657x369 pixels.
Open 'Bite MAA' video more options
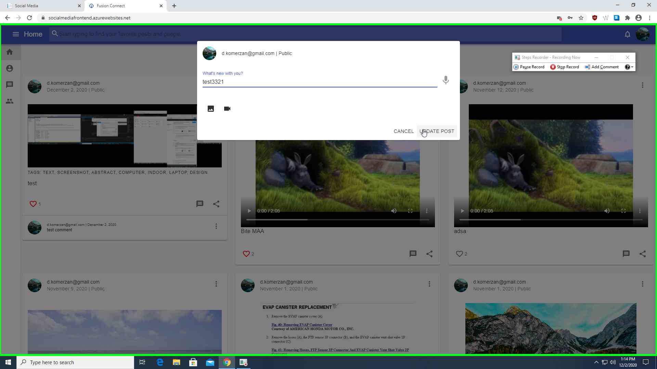[427, 211]
